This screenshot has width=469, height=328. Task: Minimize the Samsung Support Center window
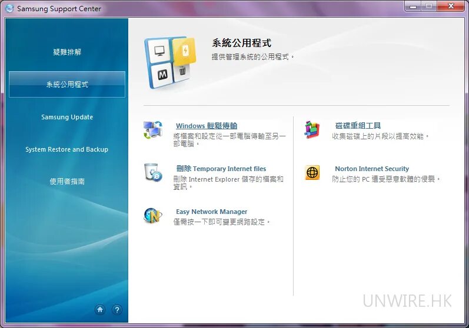(413, 6)
